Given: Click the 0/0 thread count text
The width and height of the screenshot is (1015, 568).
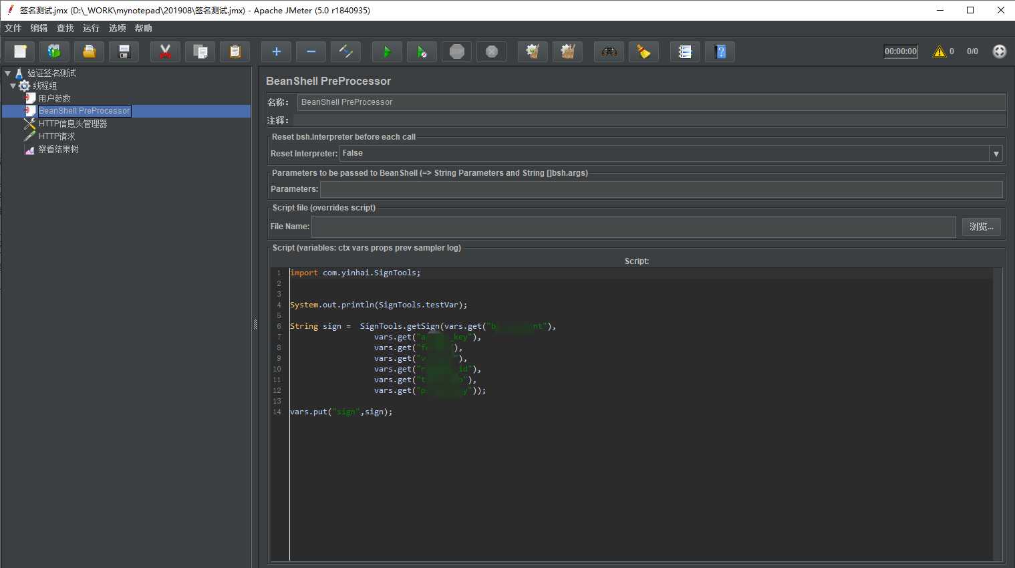Looking at the screenshot, I should pyautogui.click(x=972, y=51).
